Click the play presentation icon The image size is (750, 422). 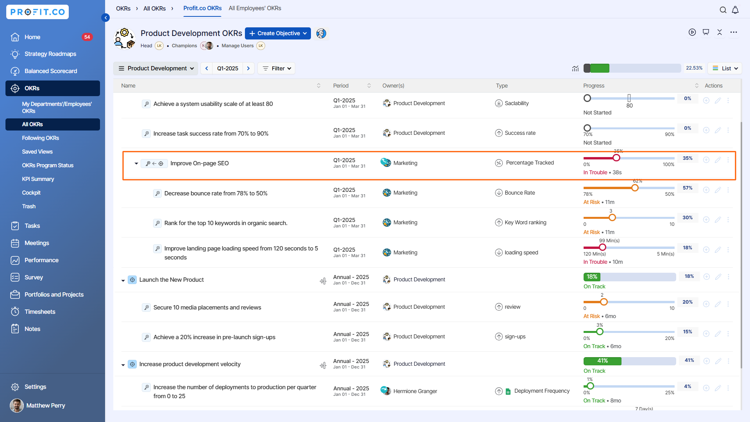coord(692,32)
